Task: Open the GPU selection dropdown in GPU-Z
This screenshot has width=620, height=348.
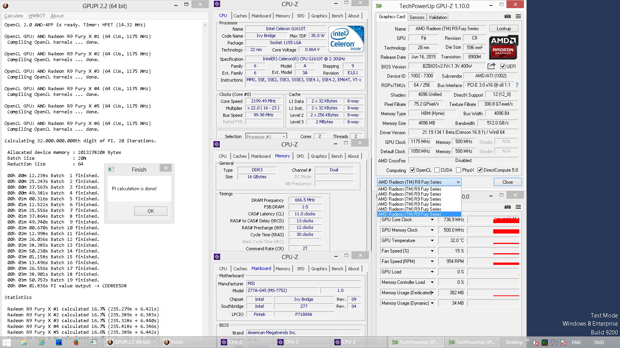Action: tap(419, 182)
